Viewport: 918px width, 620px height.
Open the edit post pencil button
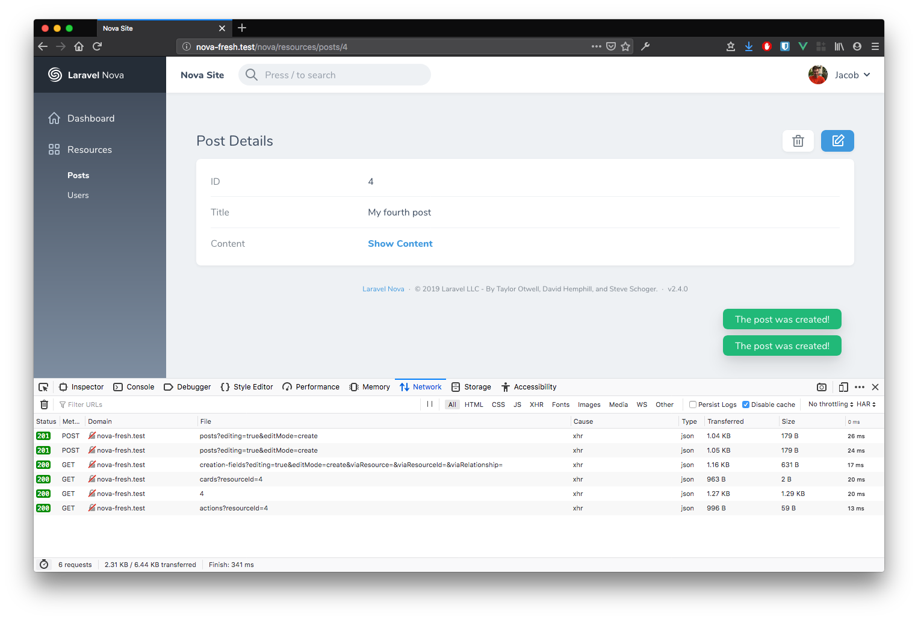pos(837,140)
